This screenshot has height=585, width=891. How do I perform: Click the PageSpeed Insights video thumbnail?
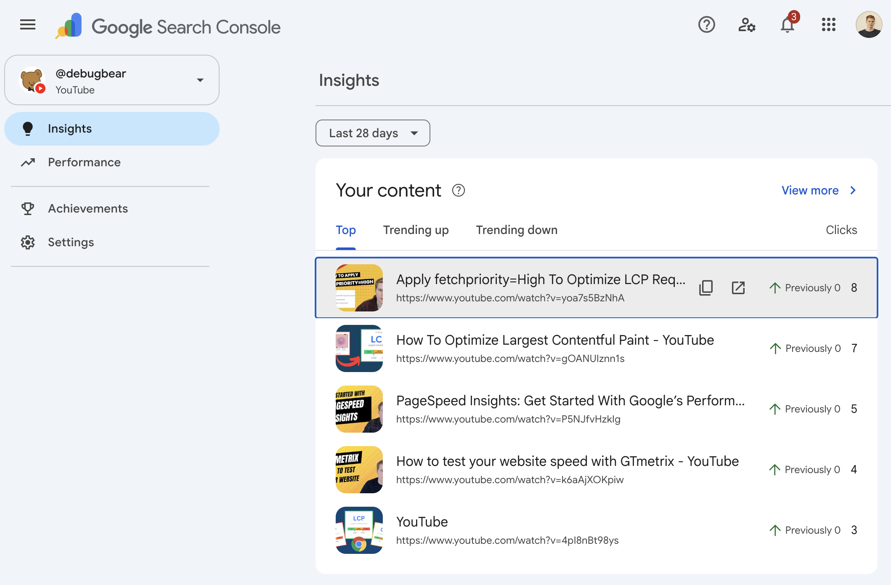pyautogui.click(x=359, y=409)
